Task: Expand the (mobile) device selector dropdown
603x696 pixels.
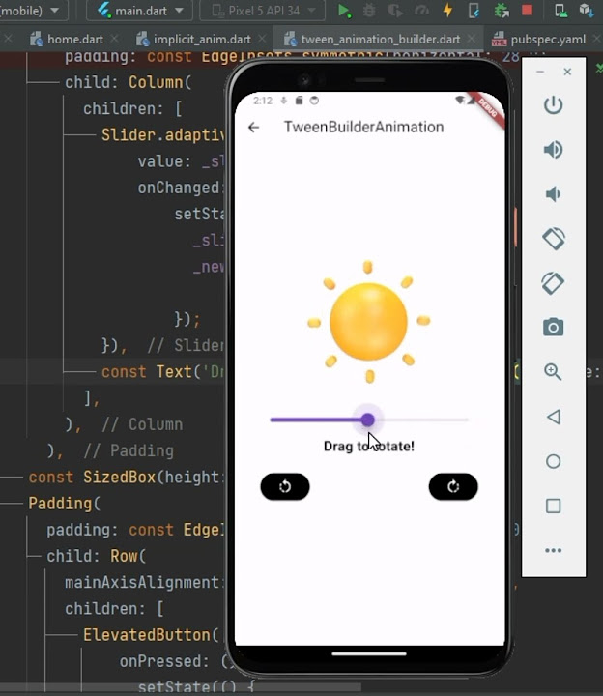Action: 30,11
